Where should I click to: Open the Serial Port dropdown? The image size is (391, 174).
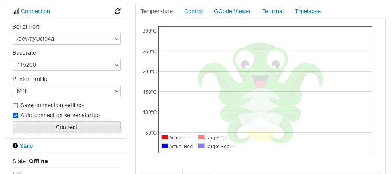pos(67,39)
